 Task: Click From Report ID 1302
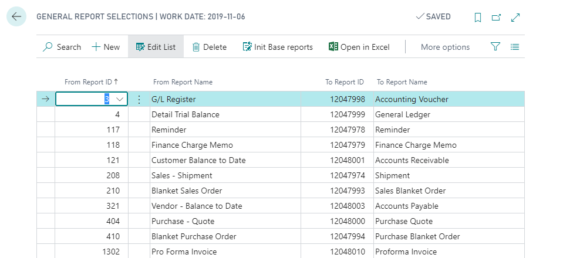coord(92,252)
